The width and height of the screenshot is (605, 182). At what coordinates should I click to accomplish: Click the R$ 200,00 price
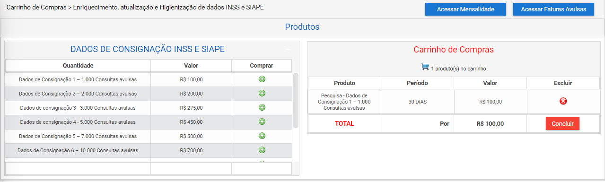pyautogui.click(x=192, y=94)
